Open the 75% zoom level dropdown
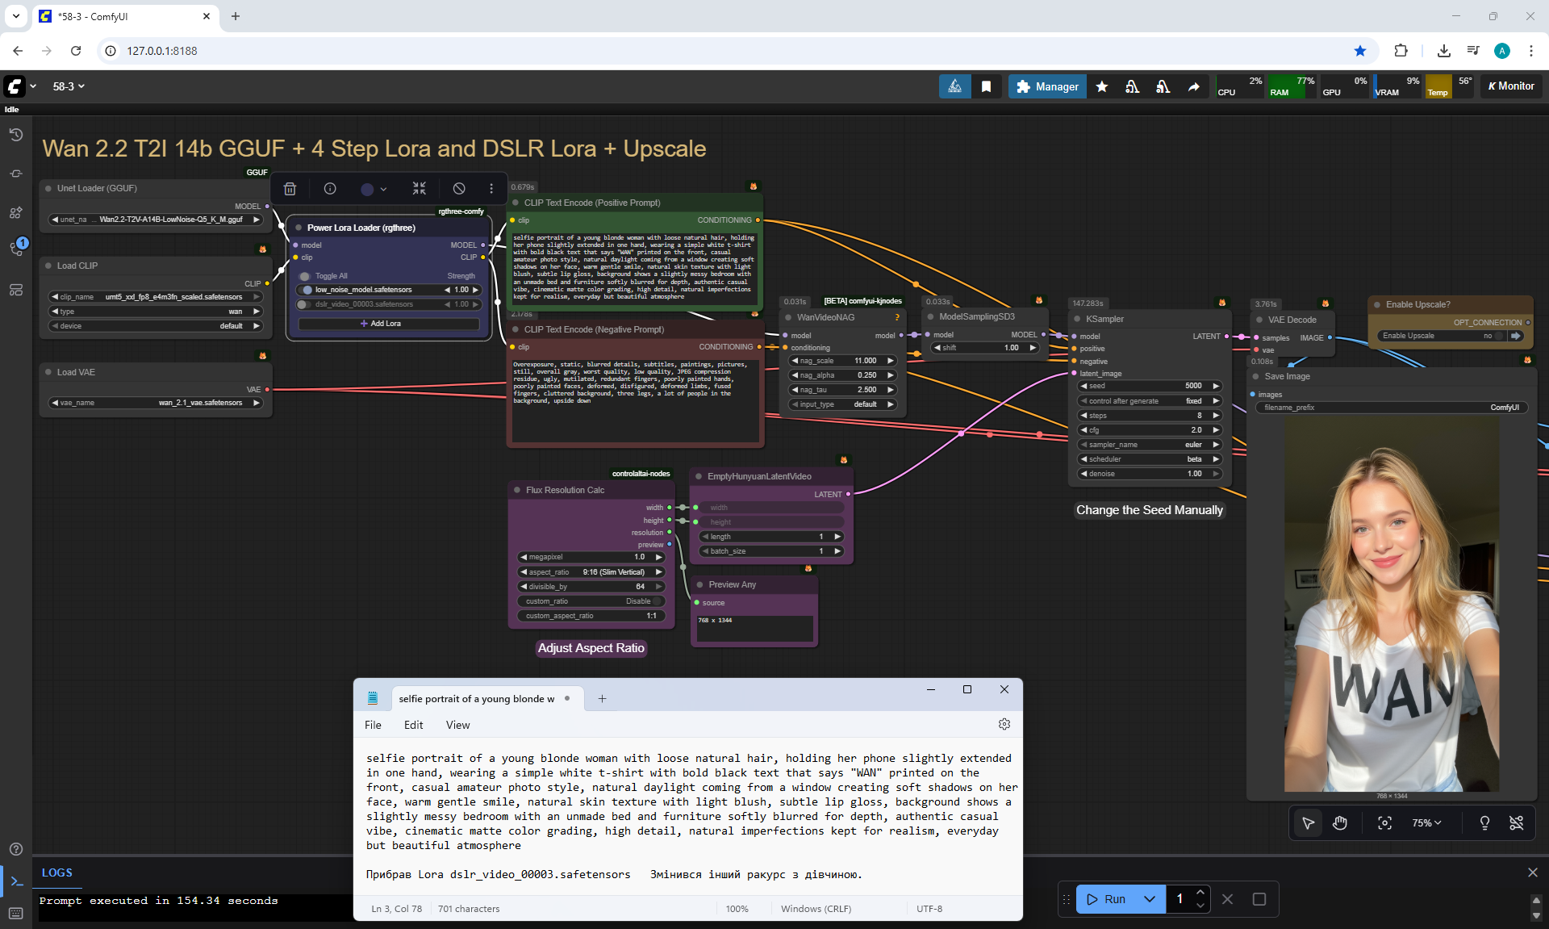1549x929 pixels. [x=1426, y=822]
